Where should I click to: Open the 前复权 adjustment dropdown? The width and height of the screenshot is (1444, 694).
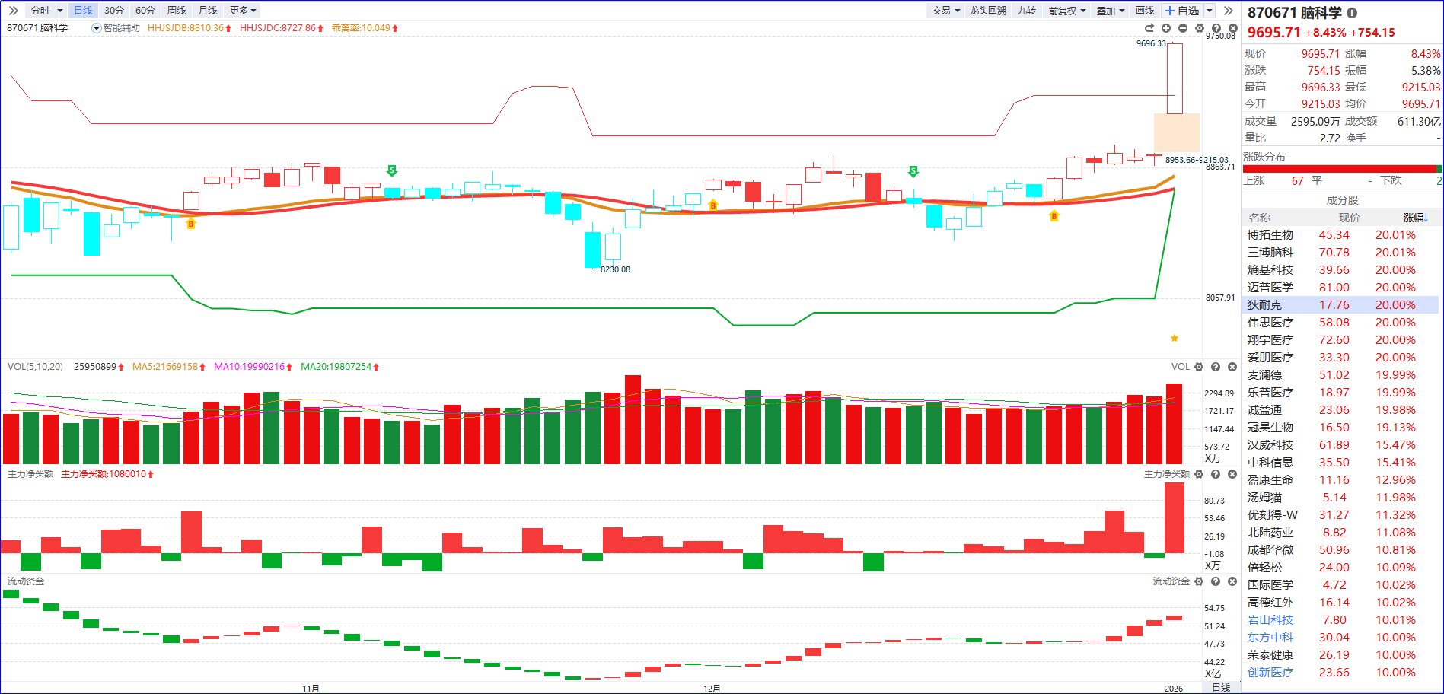[1066, 11]
